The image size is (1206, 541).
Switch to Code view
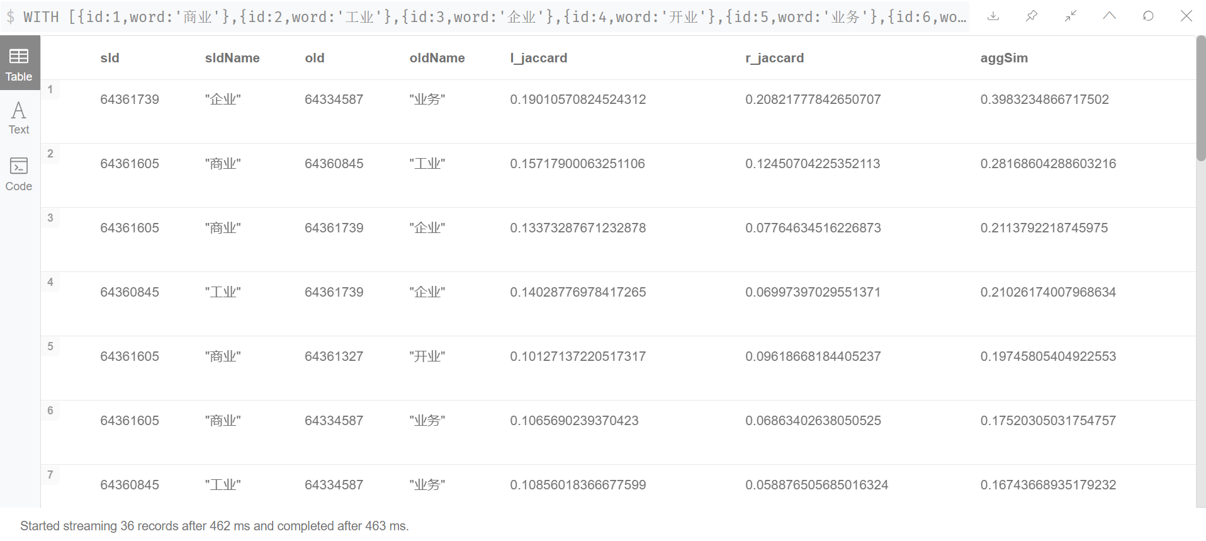tap(19, 174)
